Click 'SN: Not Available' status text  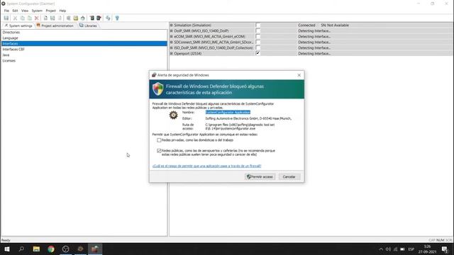click(x=335, y=25)
